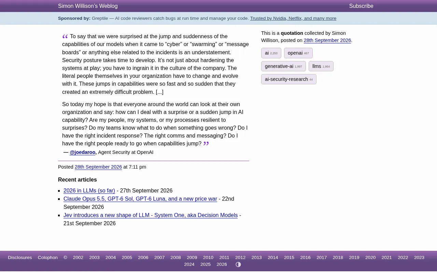The image size is (437, 273).
Task: Go to the 2025 archive
Action: point(206,264)
